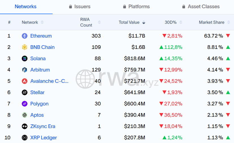Click the XRP Ledger logo icon

(x=25, y=138)
